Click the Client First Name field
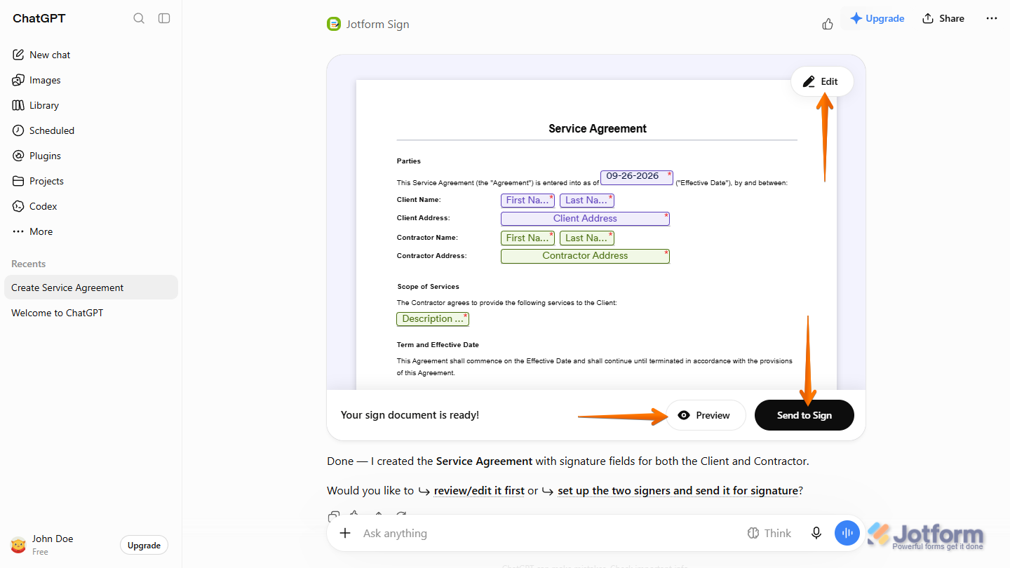 pos(527,200)
